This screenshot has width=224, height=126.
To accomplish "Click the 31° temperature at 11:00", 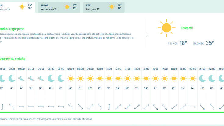I will coord(108,88).
